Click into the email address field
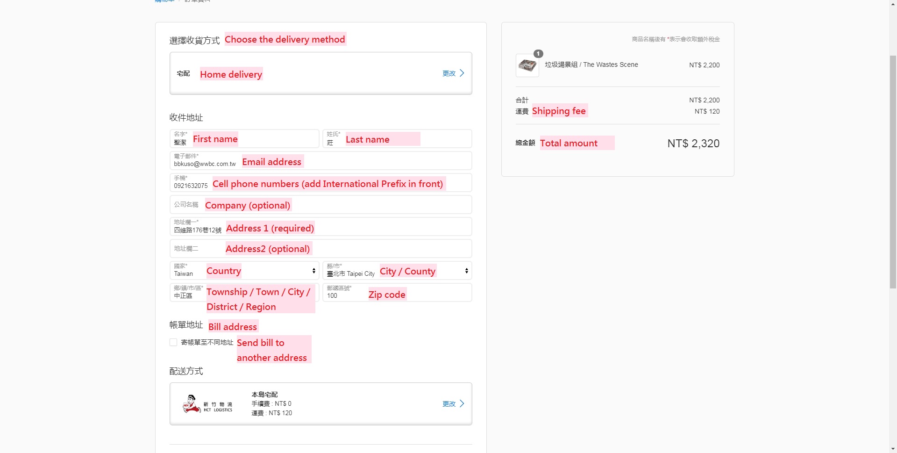Image resolution: width=897 pixels, height=453 pixels. point(320,161)
